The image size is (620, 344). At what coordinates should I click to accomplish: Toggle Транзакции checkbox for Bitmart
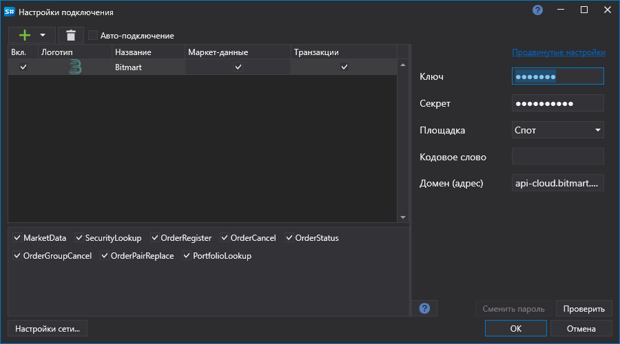[x=344, y=67]
